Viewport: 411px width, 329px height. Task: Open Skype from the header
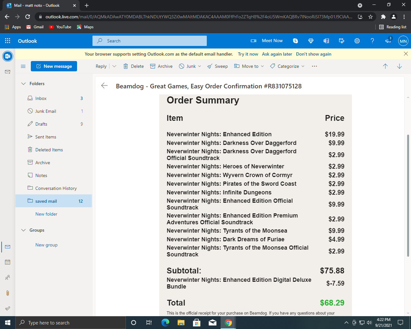(295, 41)
